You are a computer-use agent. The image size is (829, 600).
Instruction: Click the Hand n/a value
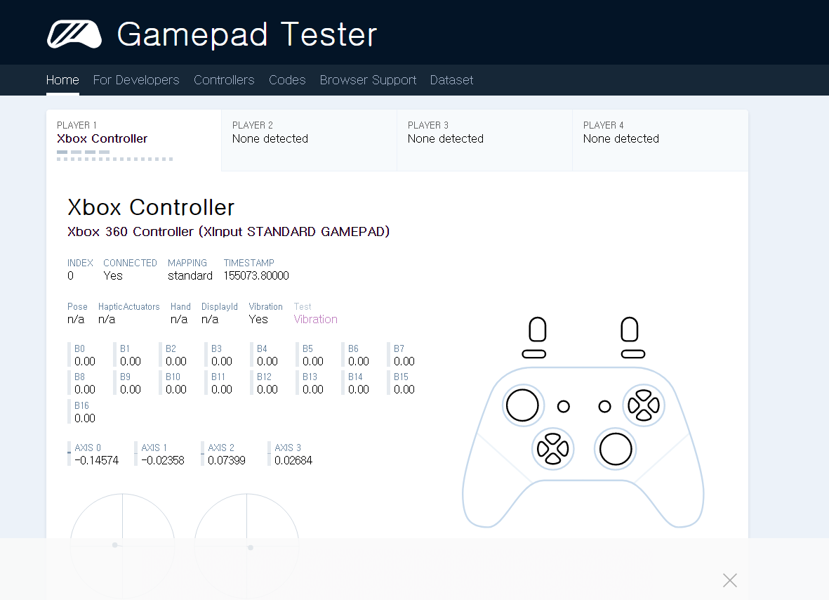click(179, 319)
